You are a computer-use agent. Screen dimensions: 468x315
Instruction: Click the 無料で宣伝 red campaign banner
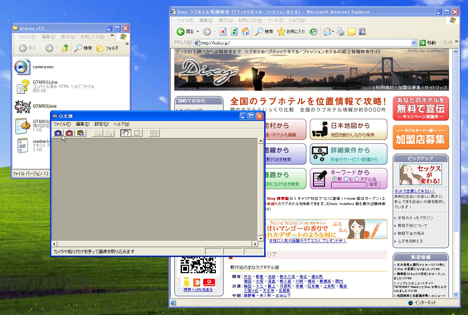[x=420, y=109]
